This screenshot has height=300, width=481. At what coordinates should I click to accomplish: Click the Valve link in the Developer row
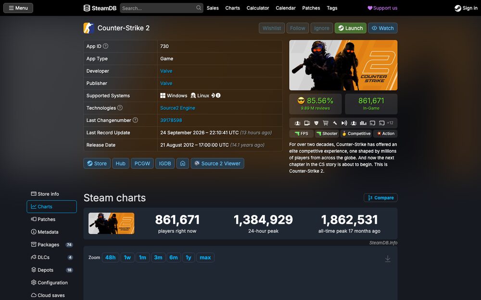(x=166, y=71)
